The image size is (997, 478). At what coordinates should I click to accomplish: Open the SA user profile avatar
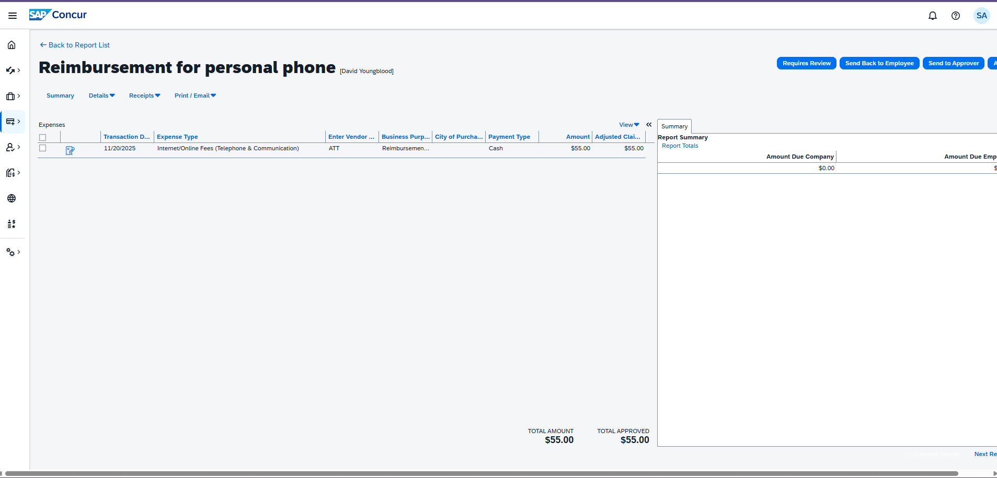(x=981, y=16)
